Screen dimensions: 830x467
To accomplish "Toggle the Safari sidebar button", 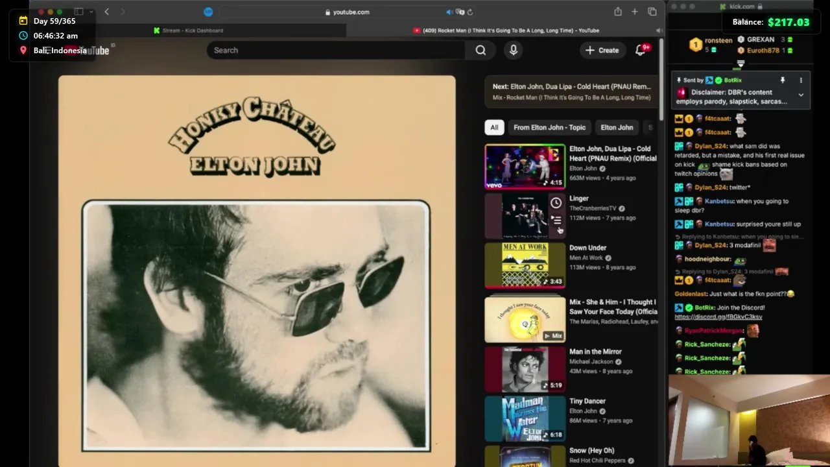I will 78,12.
